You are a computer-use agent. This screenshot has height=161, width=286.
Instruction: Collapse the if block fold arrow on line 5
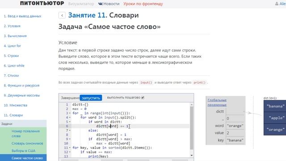70,122
